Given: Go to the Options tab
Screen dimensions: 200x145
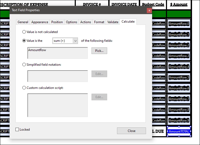Looking at the screenshot, I should point(72,22).
